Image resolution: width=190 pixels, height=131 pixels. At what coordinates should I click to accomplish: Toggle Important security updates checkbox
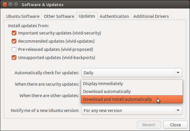click(14, 33)
